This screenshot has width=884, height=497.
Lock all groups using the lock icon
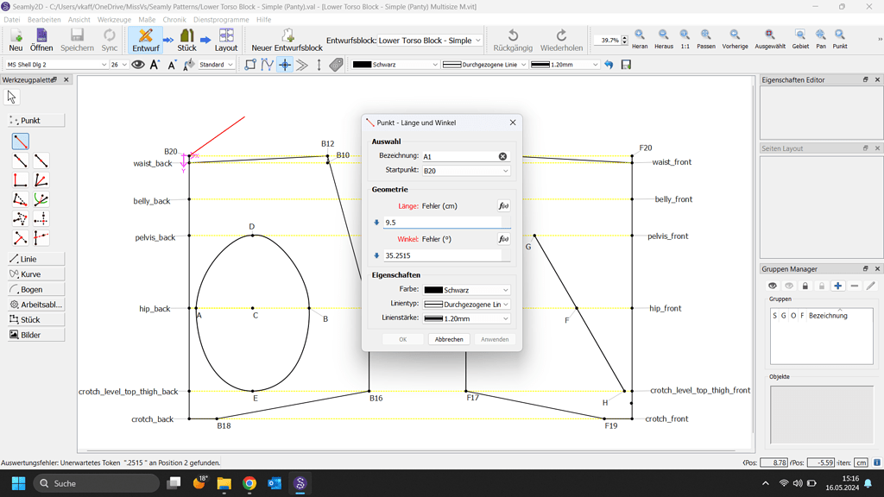point(805,286)
